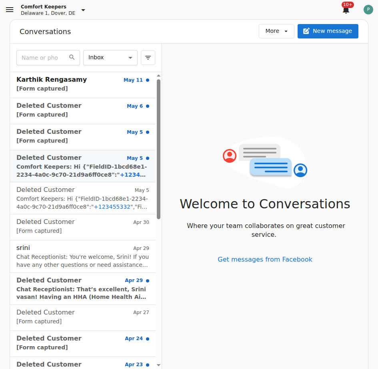
Task: Click the conversation list scrollbar thumb
Action: [x=158, y=149]
